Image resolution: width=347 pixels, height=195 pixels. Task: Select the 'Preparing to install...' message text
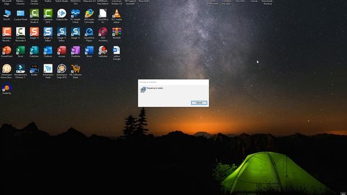(155, 88)
